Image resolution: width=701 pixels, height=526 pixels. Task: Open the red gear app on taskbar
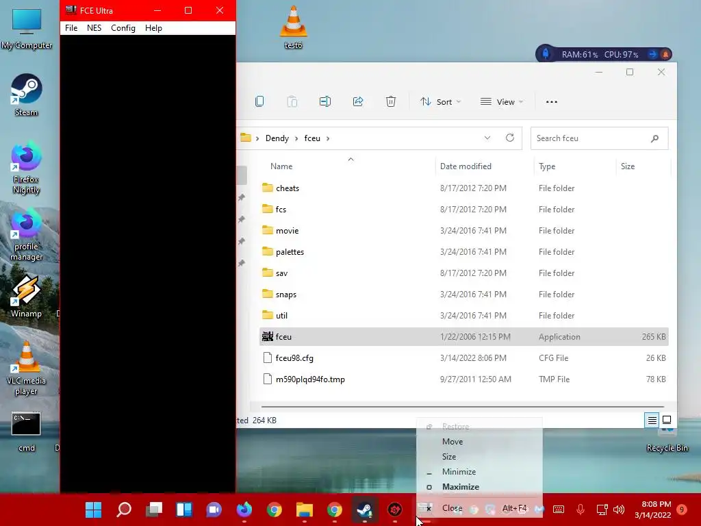(x=395, y=510)
